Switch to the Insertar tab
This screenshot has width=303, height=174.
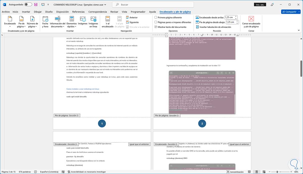coord(26,12)
